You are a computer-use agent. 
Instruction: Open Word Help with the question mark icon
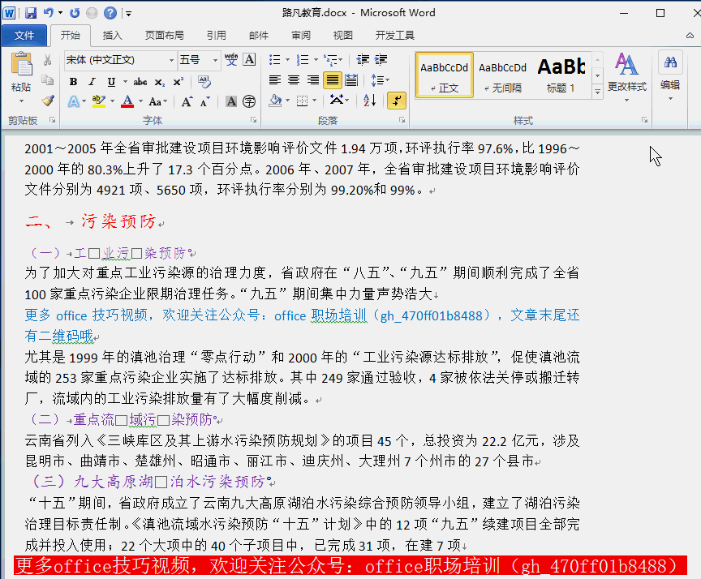[x=110, y=13]
